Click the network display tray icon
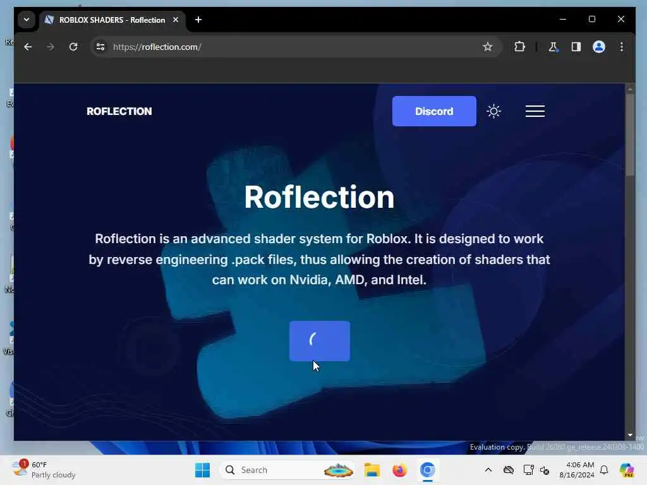 (x=528, y=470)
